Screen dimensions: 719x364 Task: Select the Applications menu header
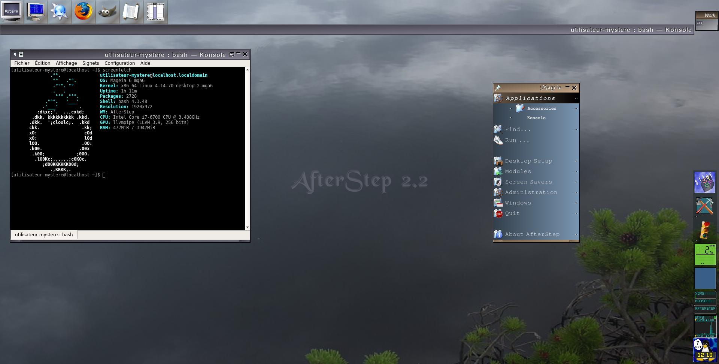coord(536,98)
